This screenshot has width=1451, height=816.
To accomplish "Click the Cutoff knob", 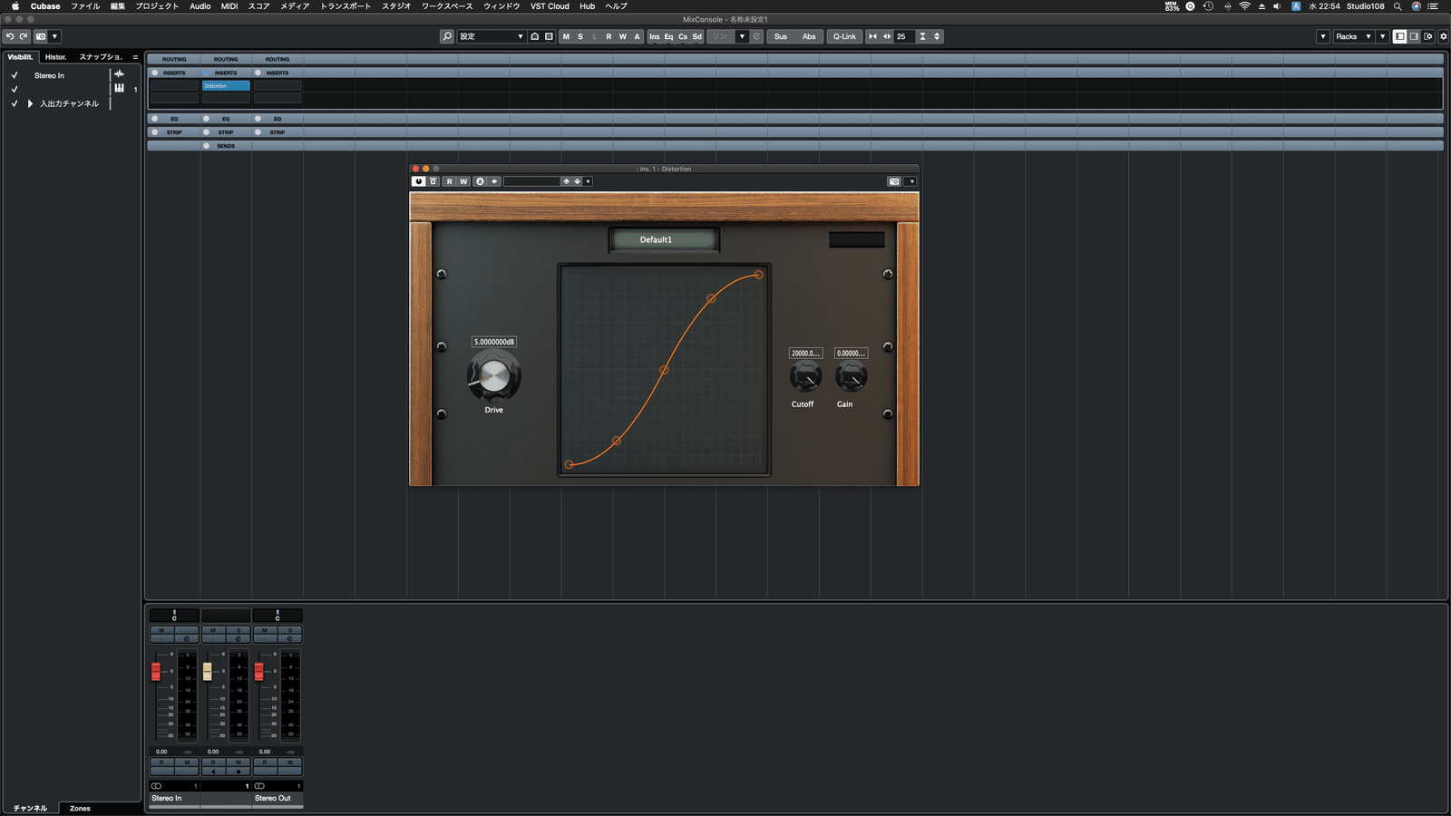I will click(804, 376).
